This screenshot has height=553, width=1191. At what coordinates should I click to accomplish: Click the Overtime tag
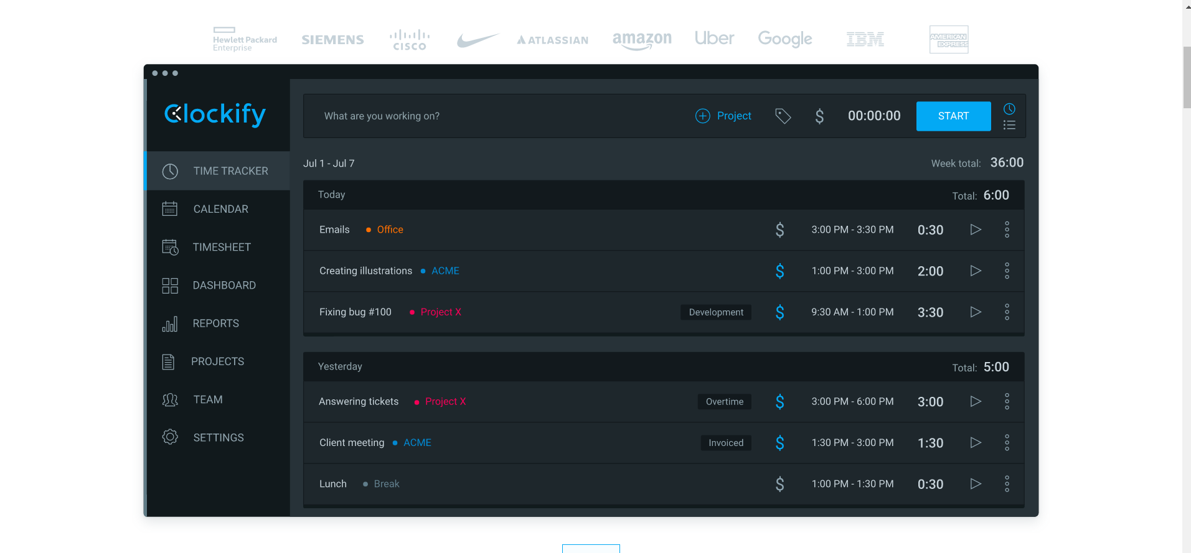(x=724, y=402)
